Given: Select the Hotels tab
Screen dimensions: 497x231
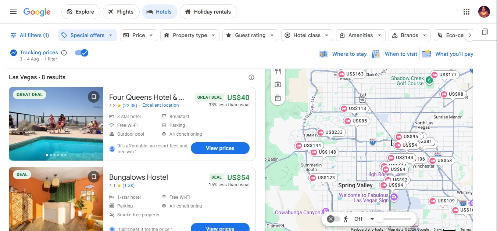Looking at the screenshot, I should tap(160, 12).
